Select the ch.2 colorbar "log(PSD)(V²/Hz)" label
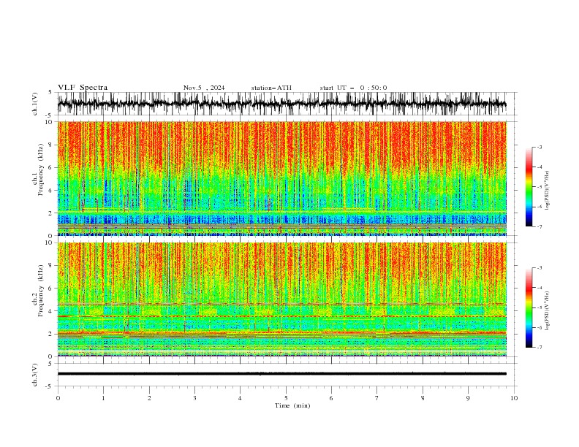The height and width of the screenshot is (447, 579). tap(548, 311)
